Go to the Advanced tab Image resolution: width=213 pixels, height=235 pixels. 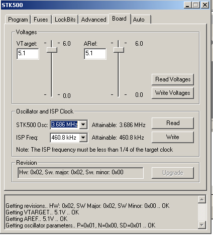tap(93, 20)
